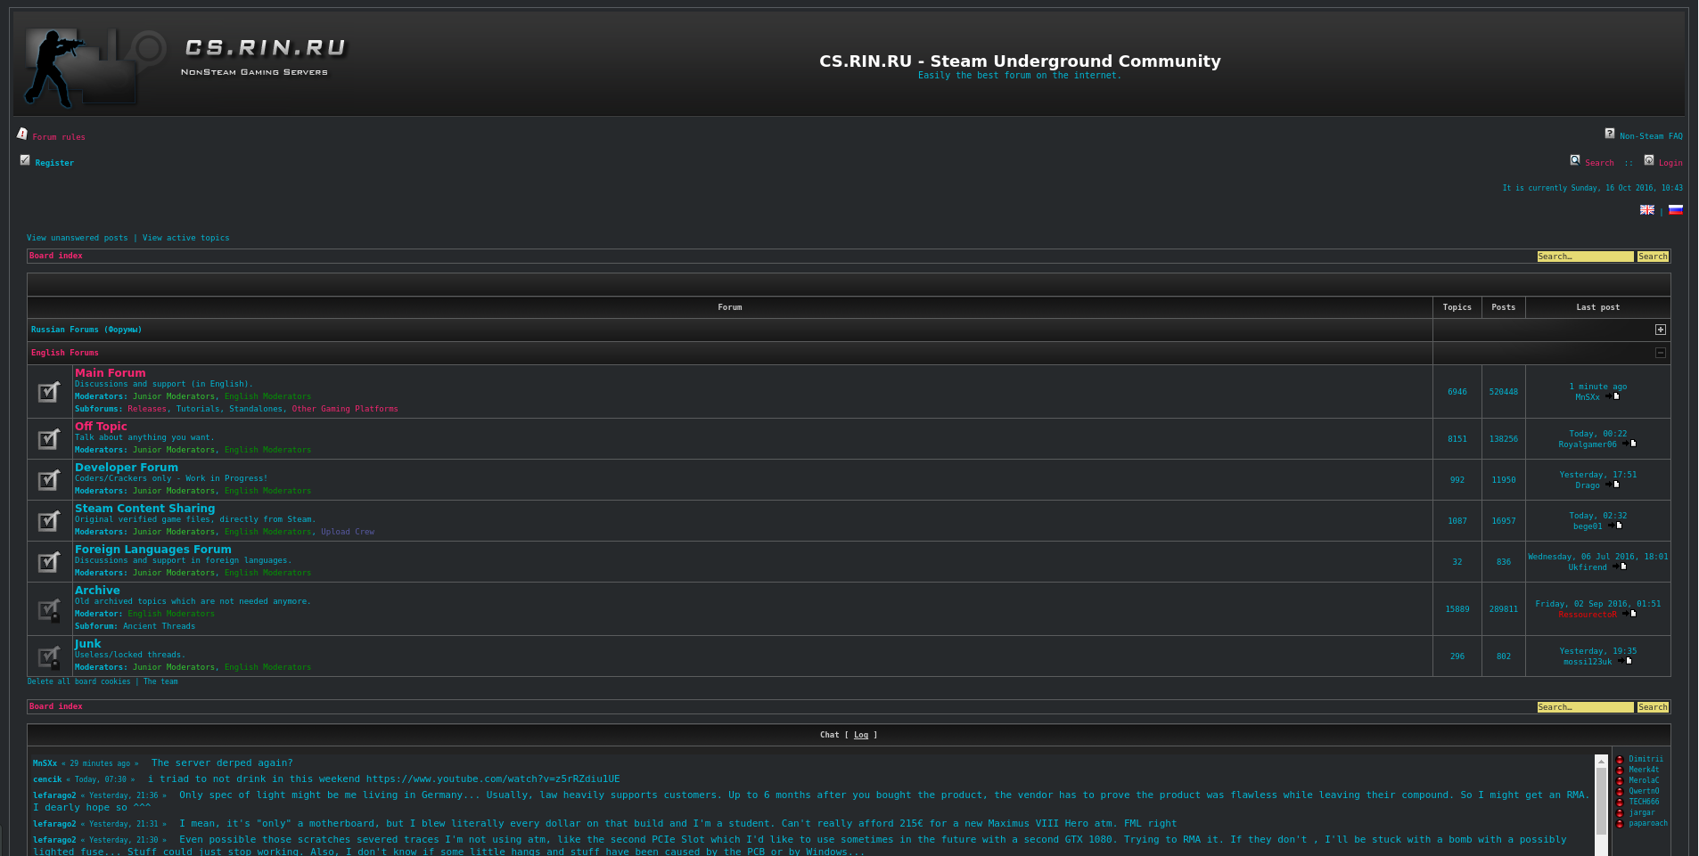View latest post icon beside Drago

coord(1613,485)
